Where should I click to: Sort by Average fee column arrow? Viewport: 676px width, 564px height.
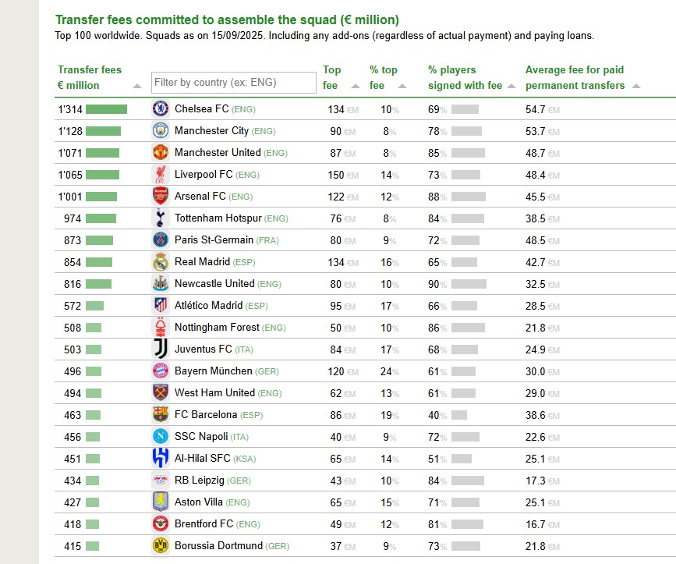coord(635,86)
